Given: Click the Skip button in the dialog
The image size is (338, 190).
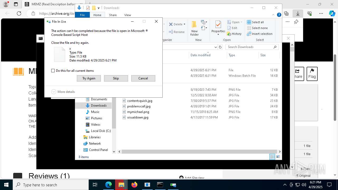Looking at the screenshot, I should [116, 78].
